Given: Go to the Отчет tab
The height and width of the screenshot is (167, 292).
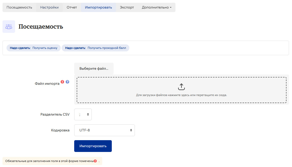Looking at the screenshot, I should point(72,8).
